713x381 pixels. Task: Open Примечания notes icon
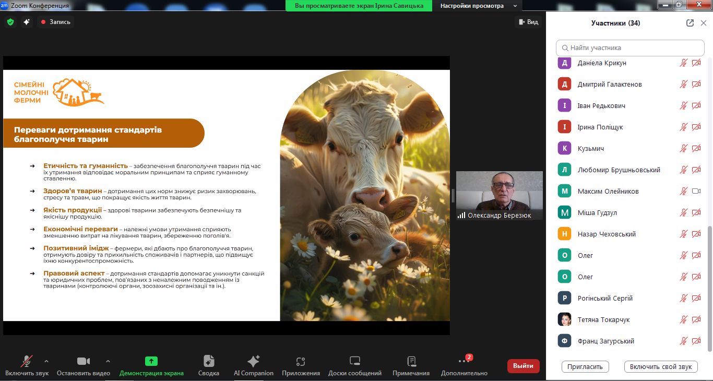[411, 362]
